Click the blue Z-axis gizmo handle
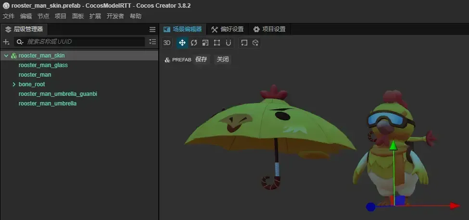 coord(370,207)
